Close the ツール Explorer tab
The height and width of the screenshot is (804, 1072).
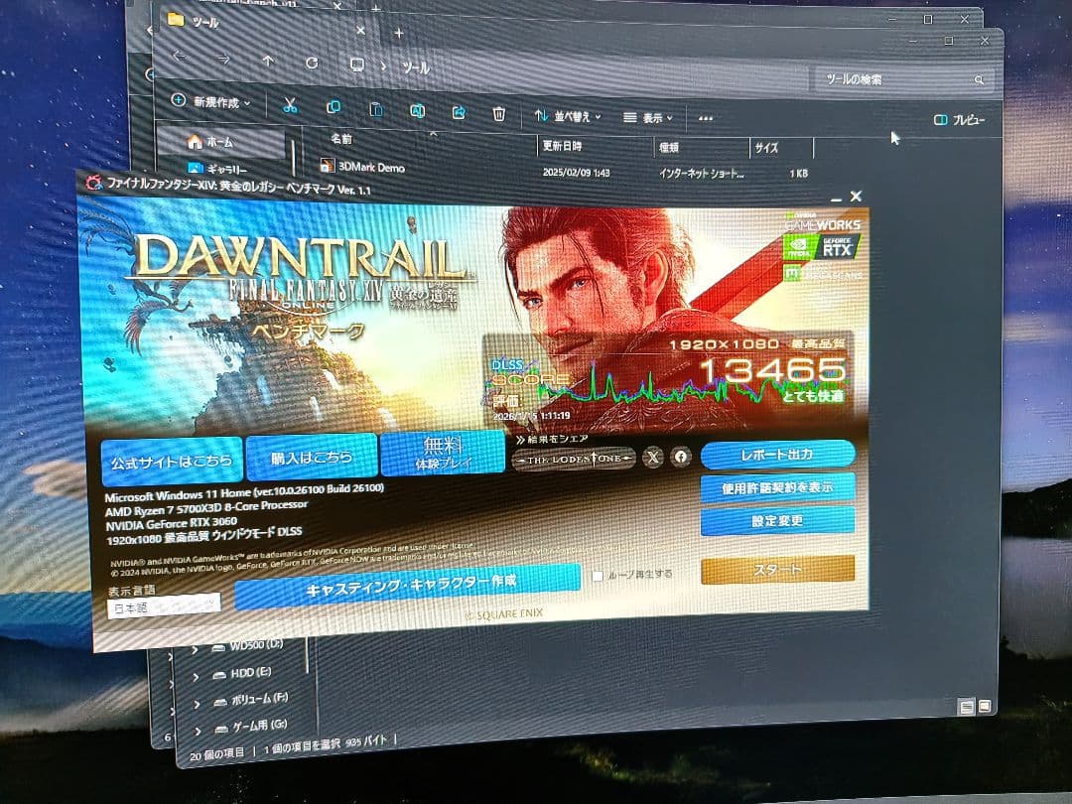coord(361,30)
